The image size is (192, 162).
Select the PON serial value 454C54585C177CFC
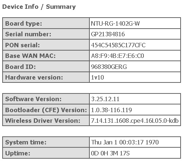pyautogui.click(x=118, y=45)
